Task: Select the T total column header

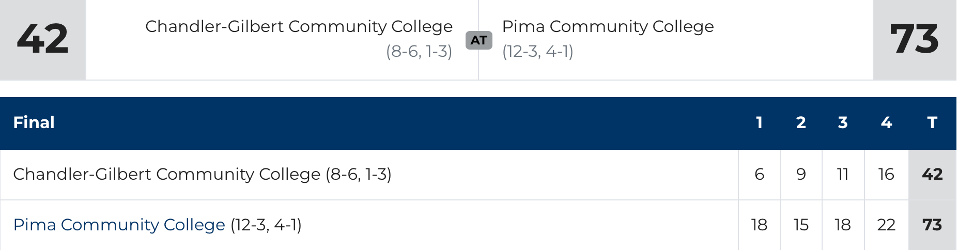Action: pyautogui.click(x=932, y=122)
